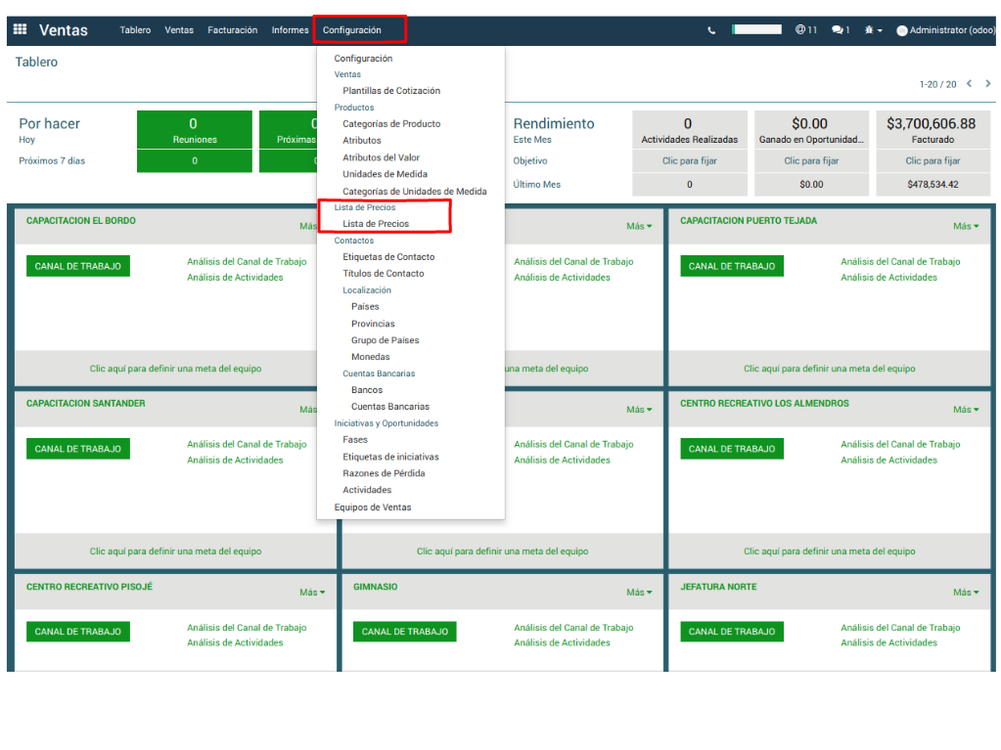1001x750 pixels.
Task: Open Análisis de Actividades link in Capacitacion Santander
Action: pyautogui.click(x=235, y=461)
